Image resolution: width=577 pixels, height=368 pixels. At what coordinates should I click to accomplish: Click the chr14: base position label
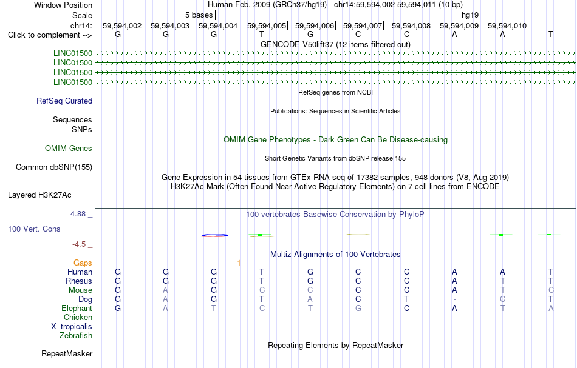[x=81, y=25]
